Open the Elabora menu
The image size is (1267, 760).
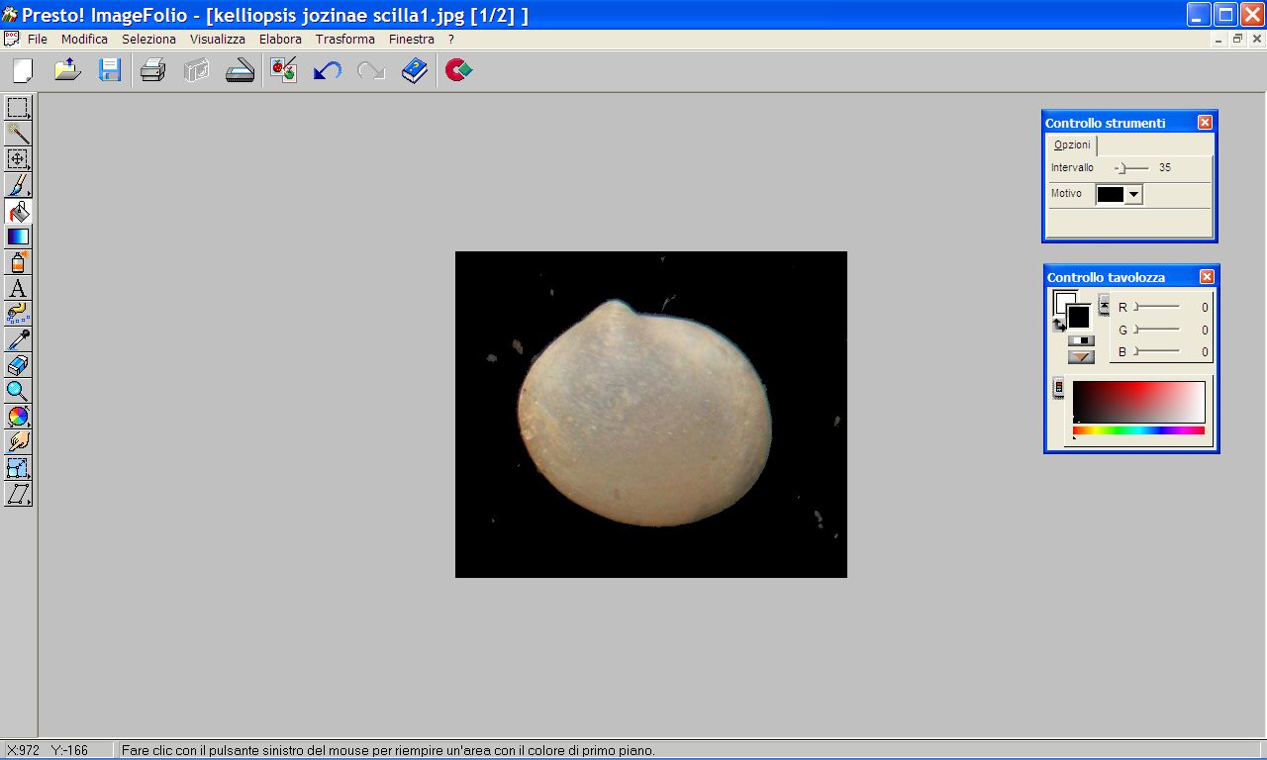(x=280, y=40)
